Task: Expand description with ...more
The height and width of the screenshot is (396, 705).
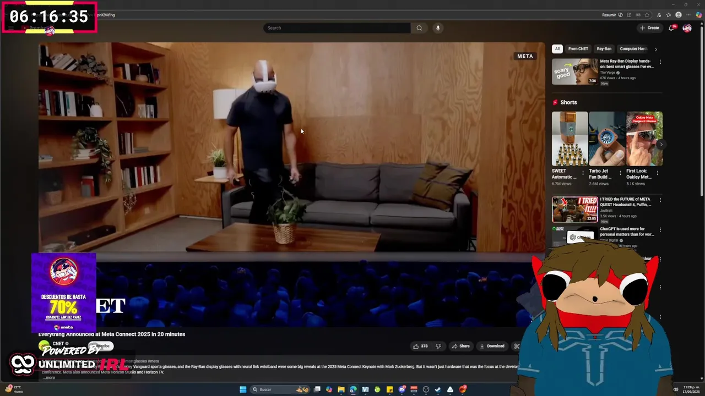Action: (48, 377)
